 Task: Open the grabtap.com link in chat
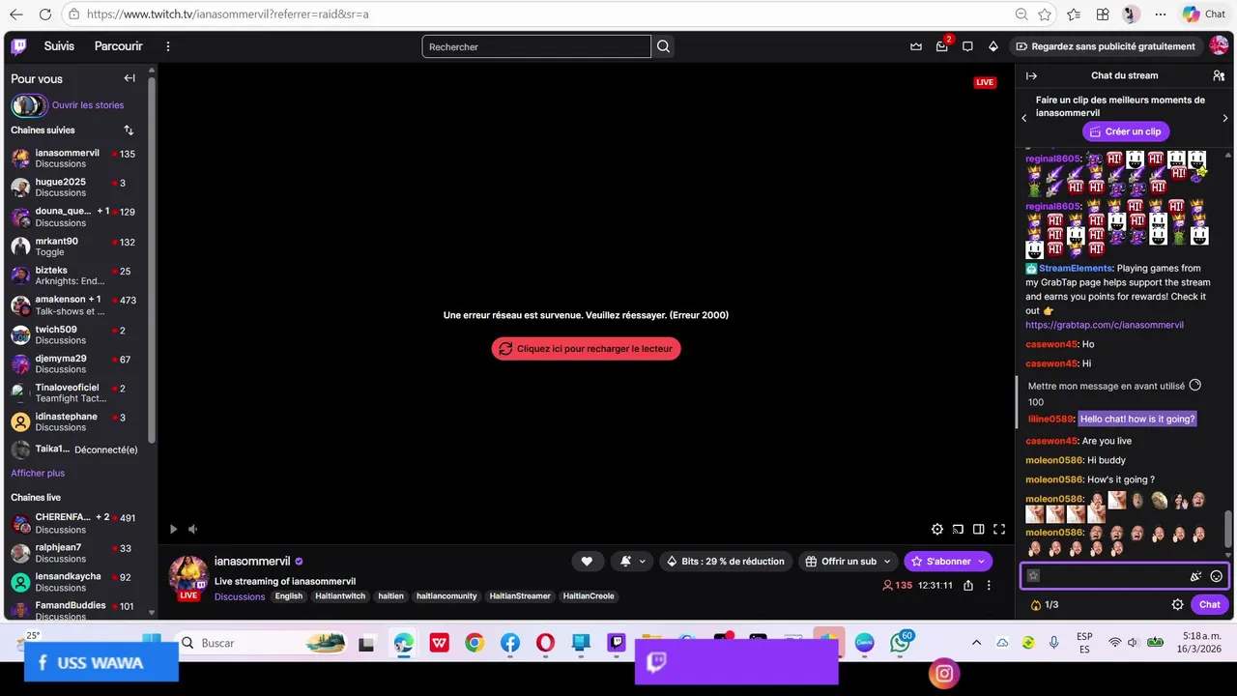point(1105,325)
